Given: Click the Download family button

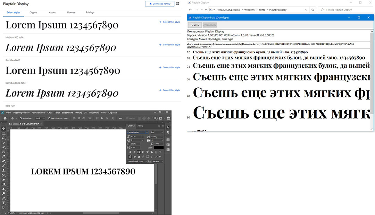Looking at the screenshot, I should pos(159,4).
